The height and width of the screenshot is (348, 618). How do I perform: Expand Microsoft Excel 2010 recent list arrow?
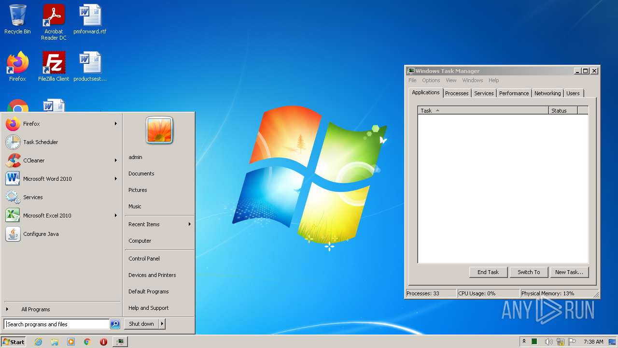pyautogui.click(x=116, y=216)
